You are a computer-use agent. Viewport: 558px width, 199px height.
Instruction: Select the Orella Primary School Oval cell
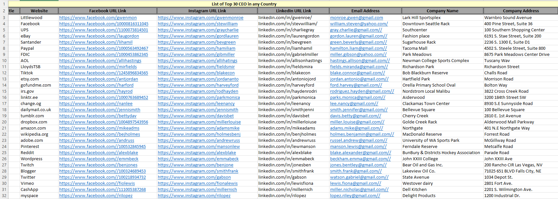pyautogui.click(x=442, y=85)
